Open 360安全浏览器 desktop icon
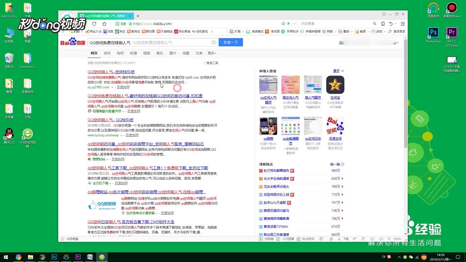466x262 pixels. pyautogui.click(x=28, y=138)
